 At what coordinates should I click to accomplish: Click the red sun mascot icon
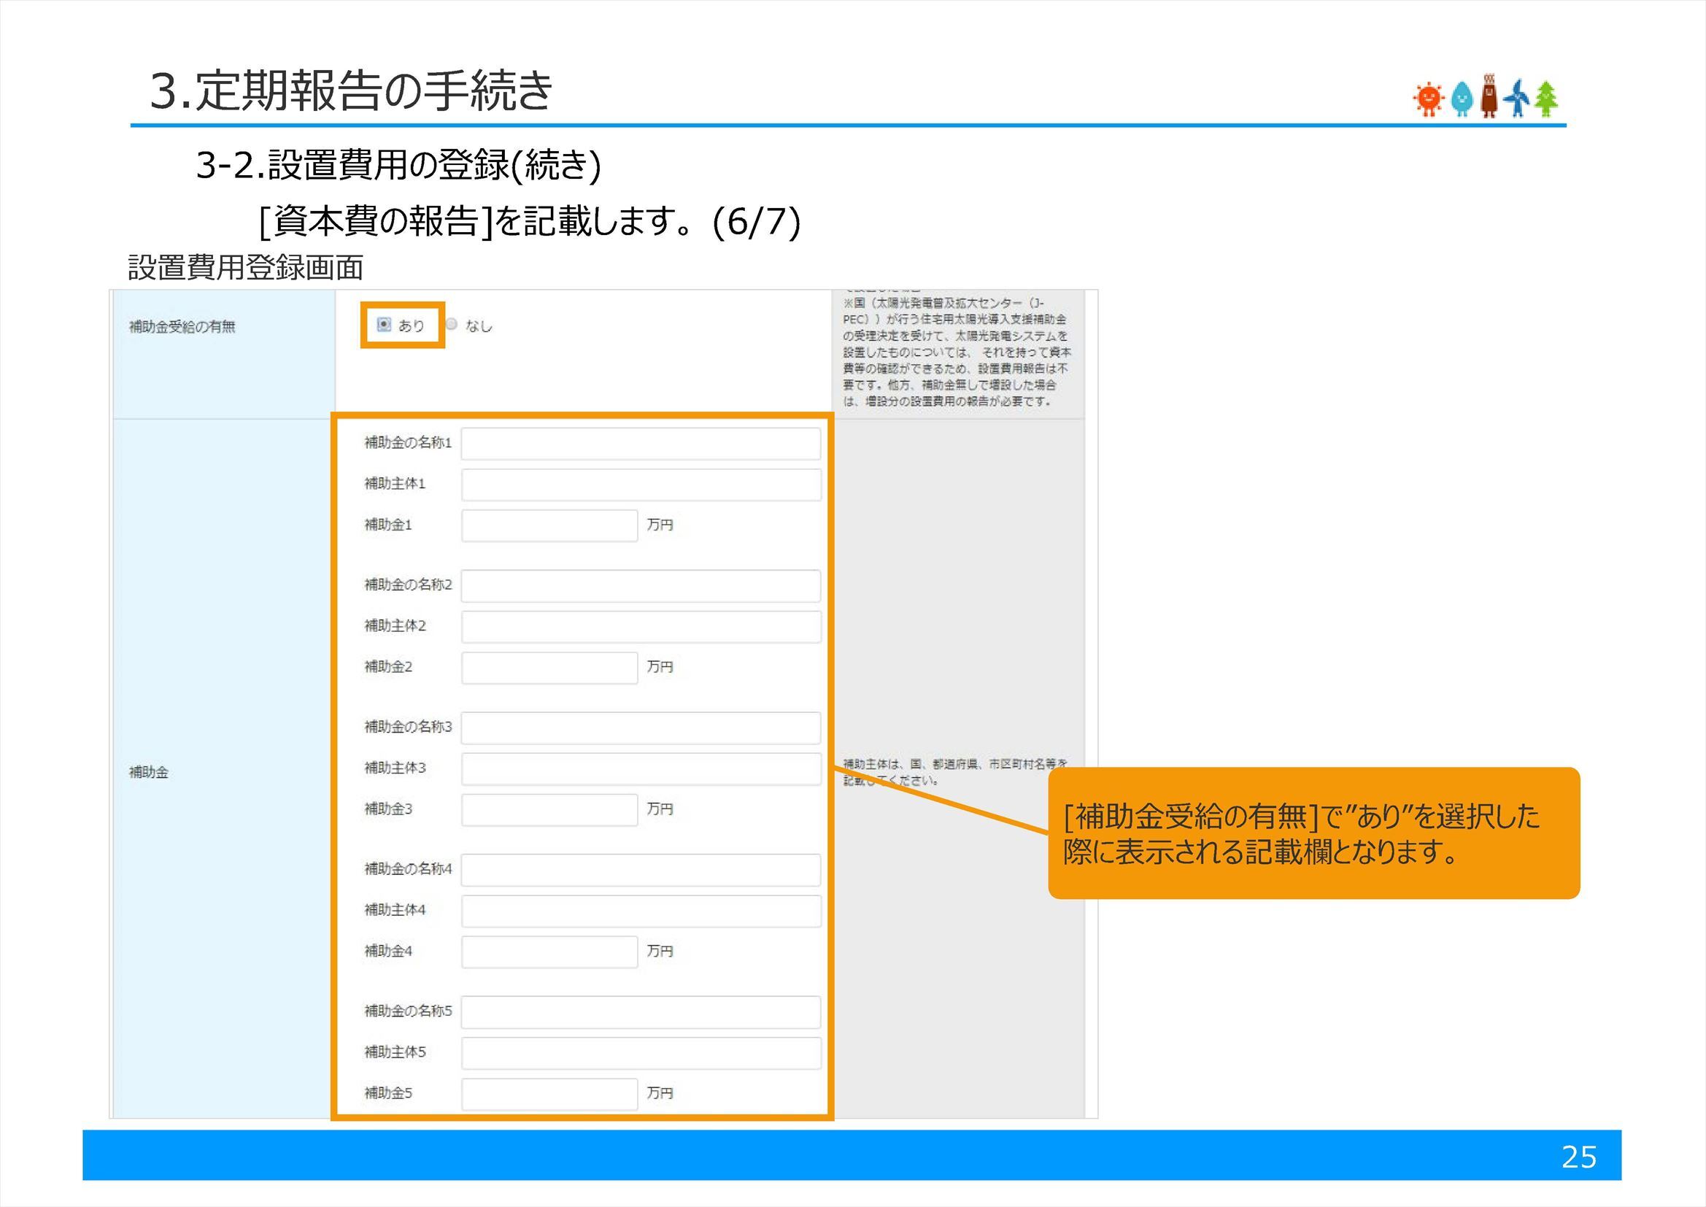click(x=1429, y=99)
